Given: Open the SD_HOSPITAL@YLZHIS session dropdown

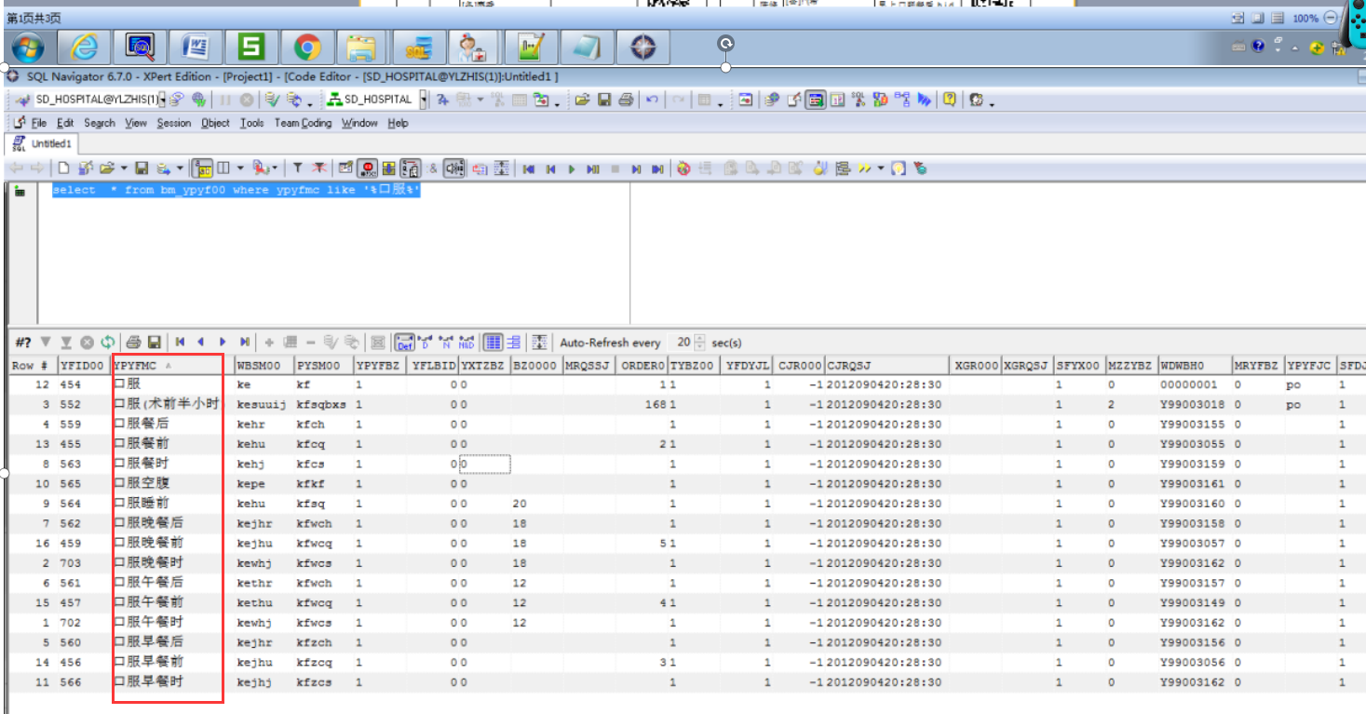Looking at the screenshot, I should pos(162,100).
